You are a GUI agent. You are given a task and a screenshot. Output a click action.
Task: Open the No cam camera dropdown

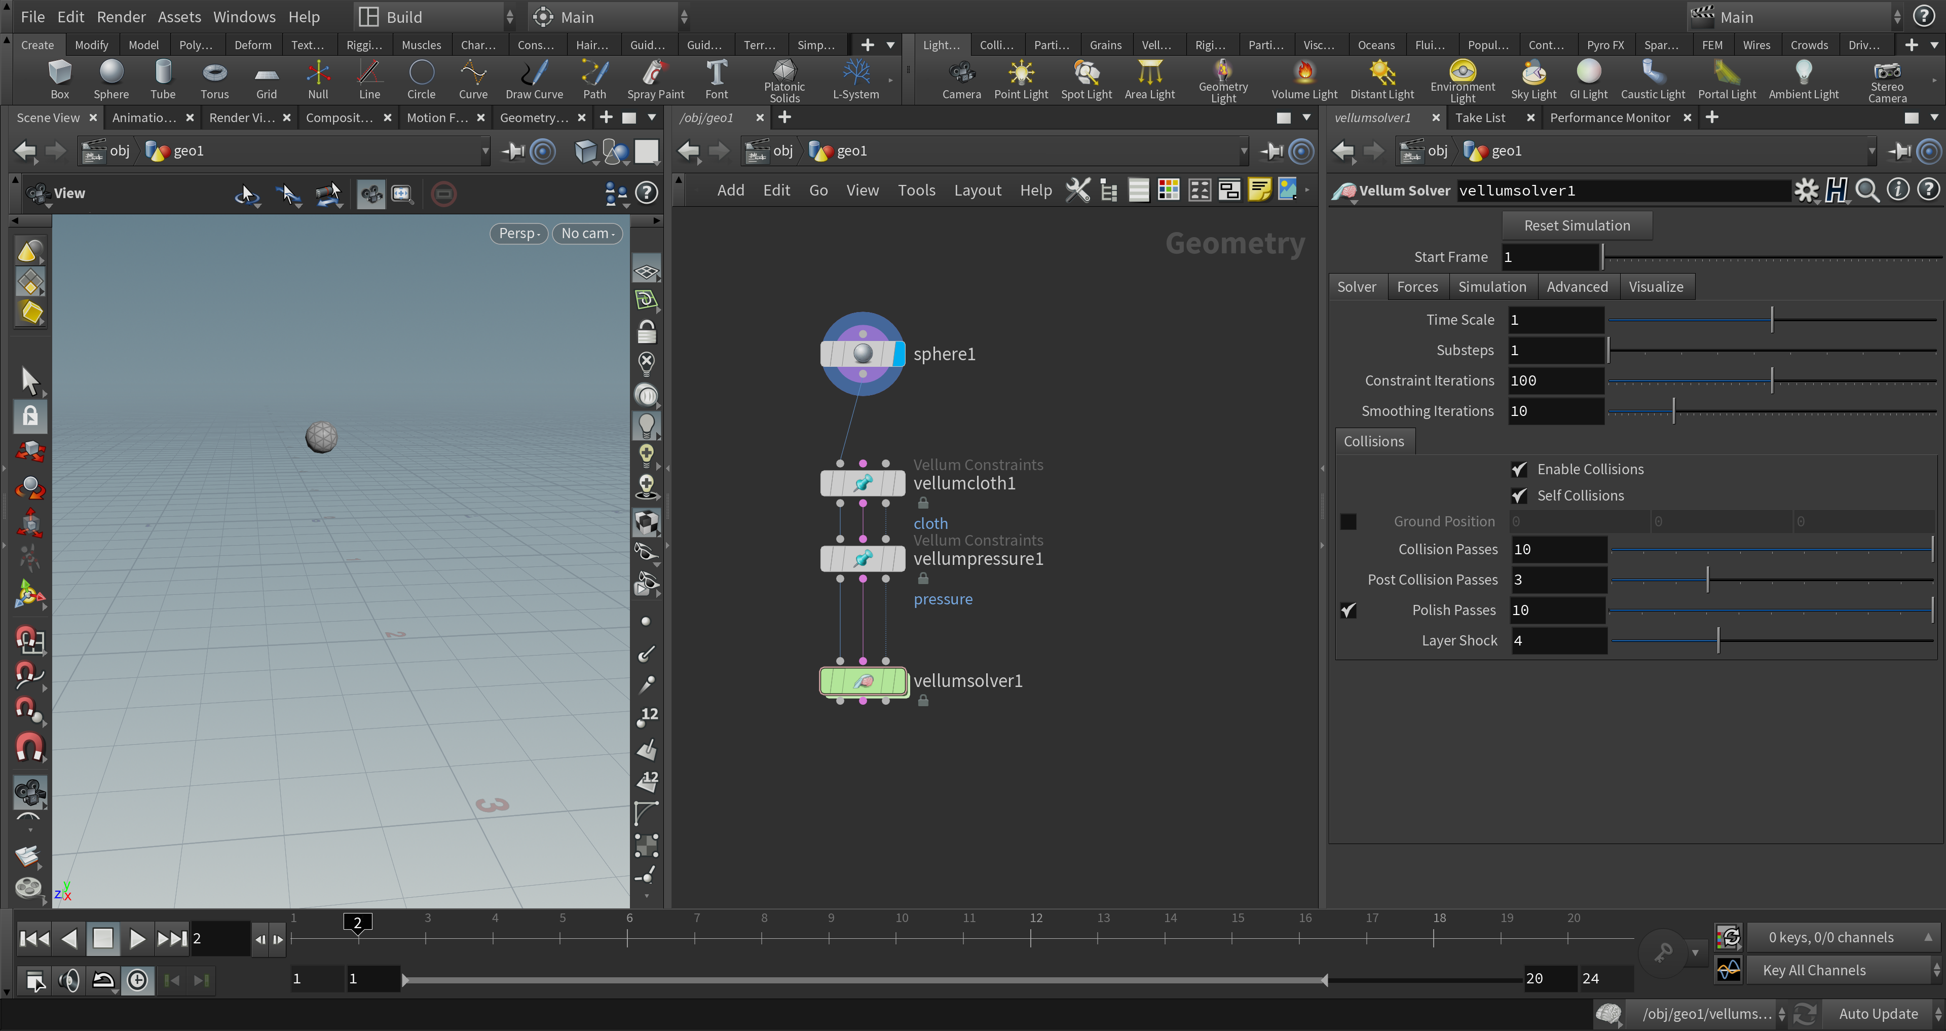point(588,234)
